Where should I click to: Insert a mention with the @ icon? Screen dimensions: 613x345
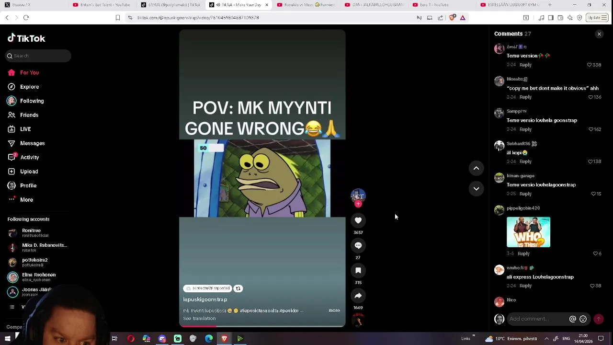573,319
